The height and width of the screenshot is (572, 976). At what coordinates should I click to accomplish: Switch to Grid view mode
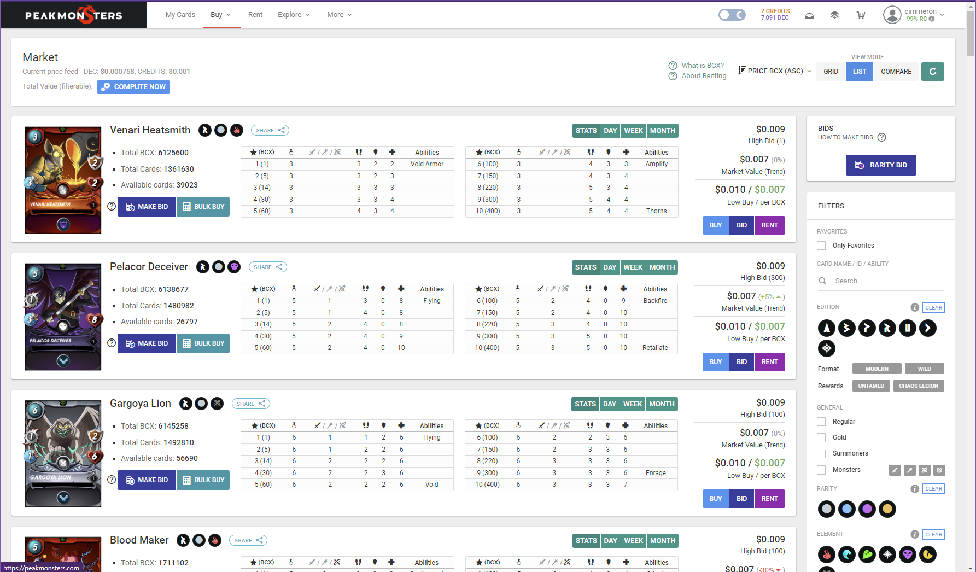click(831, 72)
